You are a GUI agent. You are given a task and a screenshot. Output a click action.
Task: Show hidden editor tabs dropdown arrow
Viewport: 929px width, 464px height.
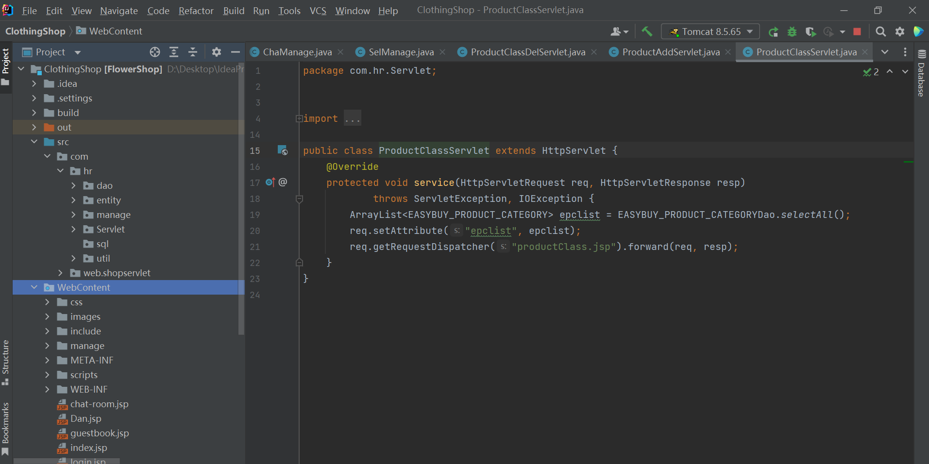885,52
